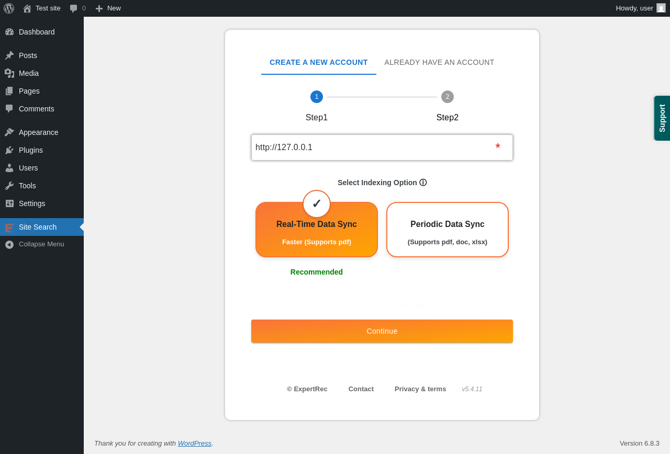The width and height of the screenshot is (670, 454).
Task: Click the New plus icon
Action: pos(99,8)
